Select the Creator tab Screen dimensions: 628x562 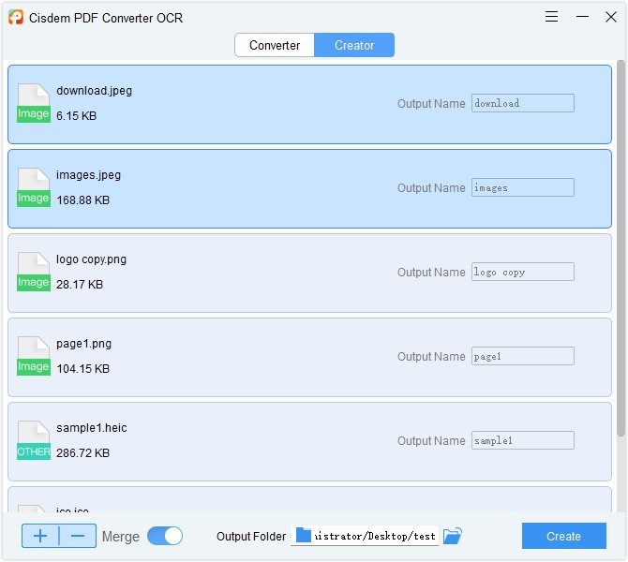click(x=354, y=45)
